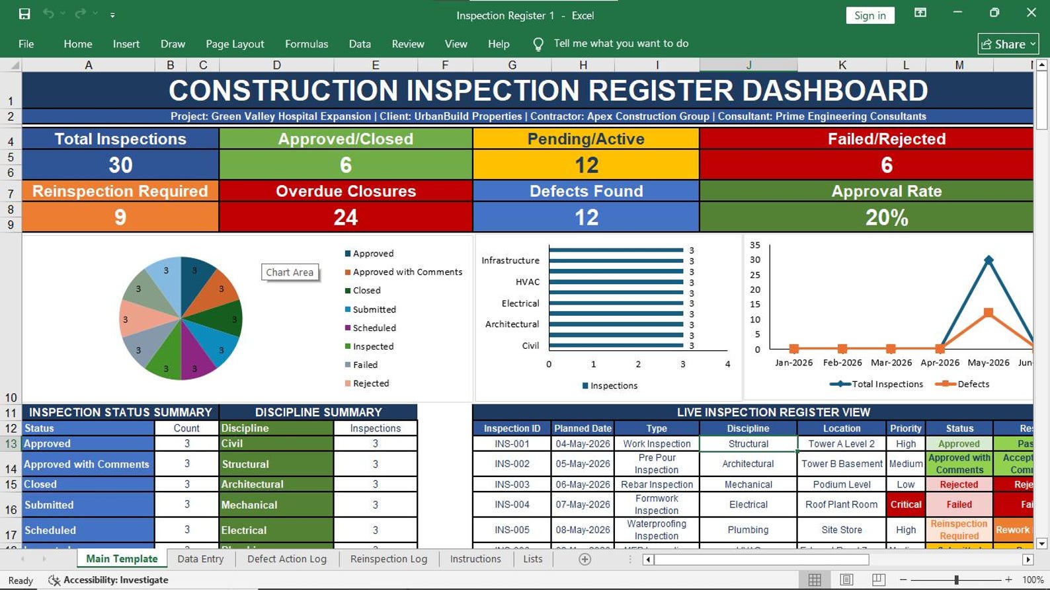Click the zoom slider handle

pos(956,580)
